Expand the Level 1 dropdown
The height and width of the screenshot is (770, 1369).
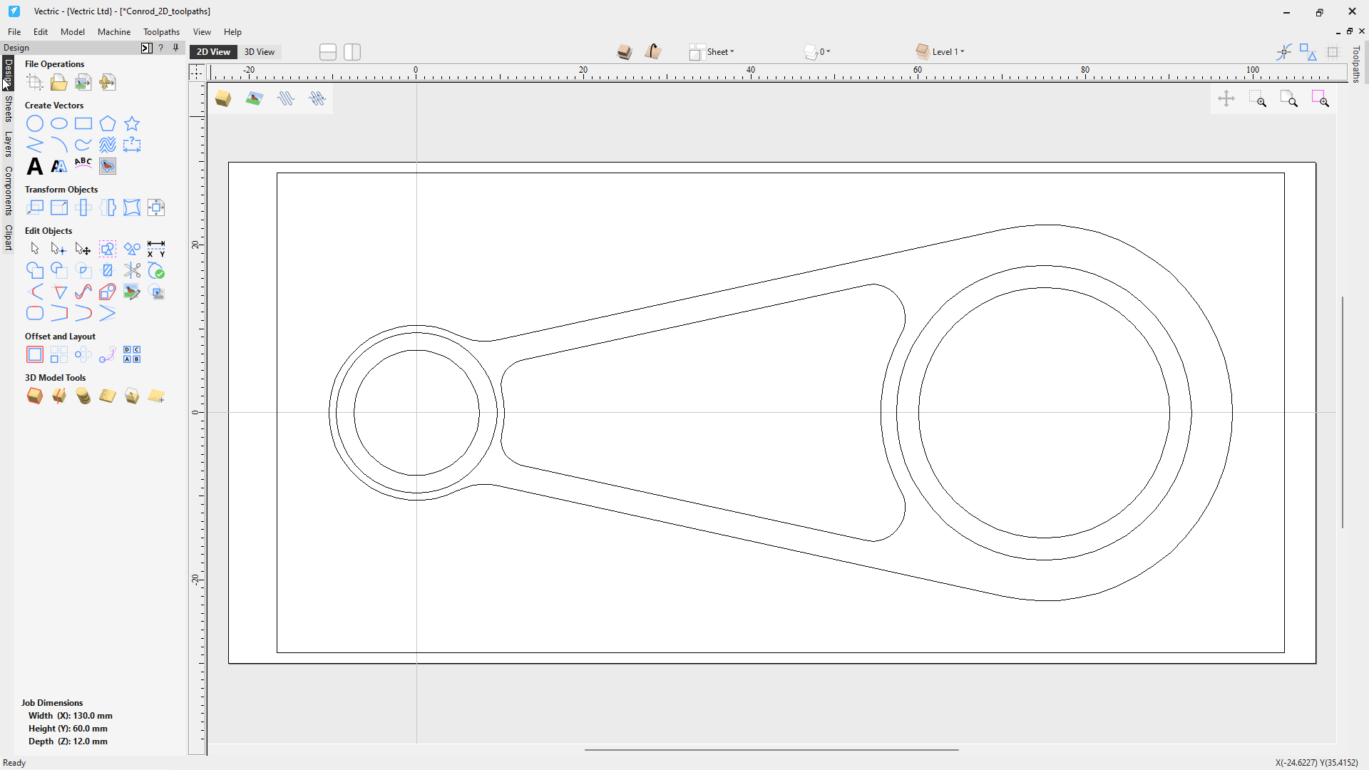[948, 52]
